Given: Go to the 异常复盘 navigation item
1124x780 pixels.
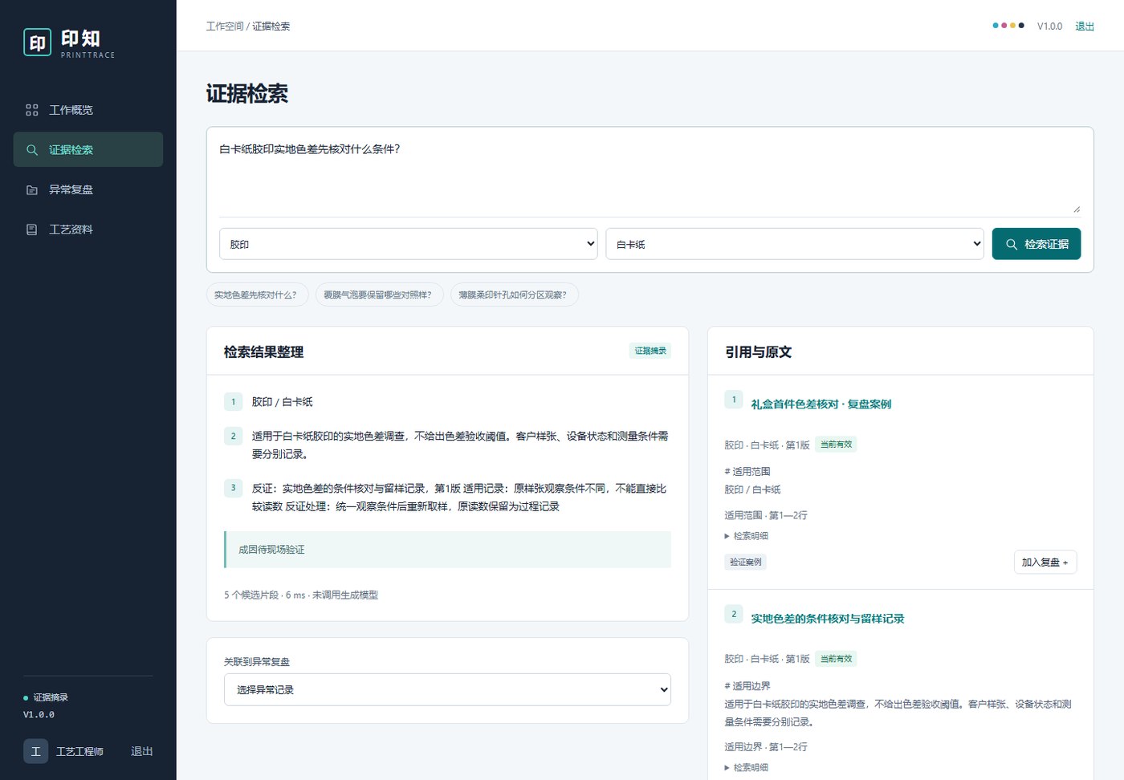Looking at the screenshot, I should pos(88,190).
